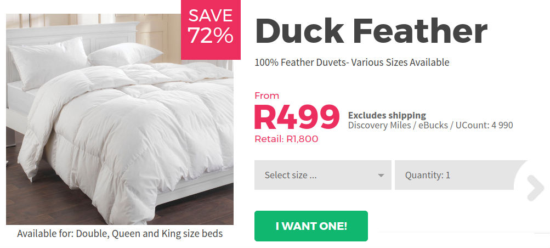Image resolution: width=550 pixels, height=248 pixels.
Task: Click the next arrow chevron on right
Action: pos(535,189)
